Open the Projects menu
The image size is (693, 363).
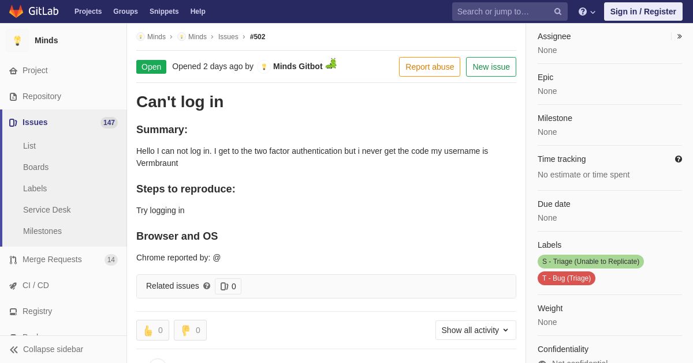88,12
